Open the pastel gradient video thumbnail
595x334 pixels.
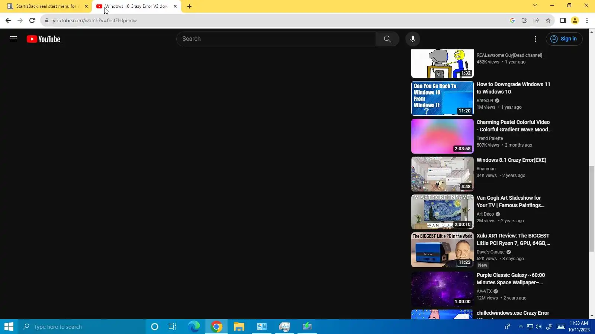(443, 136)
